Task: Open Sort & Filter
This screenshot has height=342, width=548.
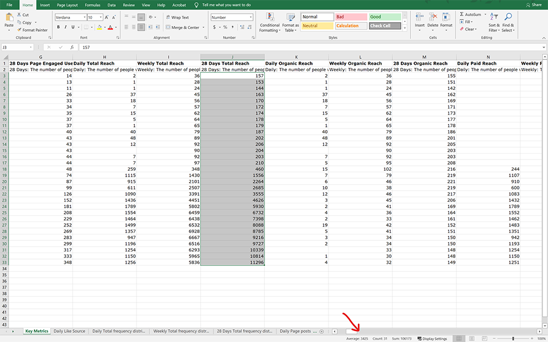Action: pos(494,22)
